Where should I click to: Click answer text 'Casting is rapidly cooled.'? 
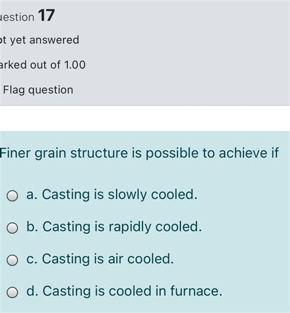tap(122, 227)
